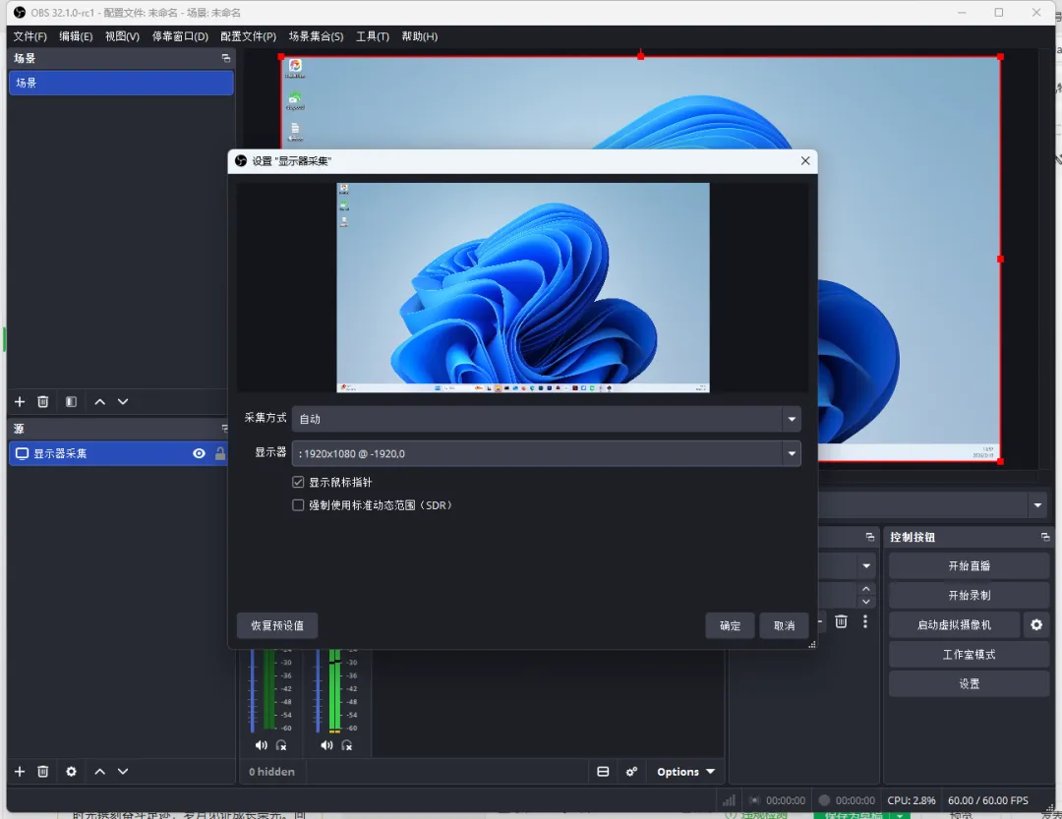The image size is (1062, 819).
Task: Float the 控制按钮 dock using its header pop-out icon
Action: coord(1045,537)
